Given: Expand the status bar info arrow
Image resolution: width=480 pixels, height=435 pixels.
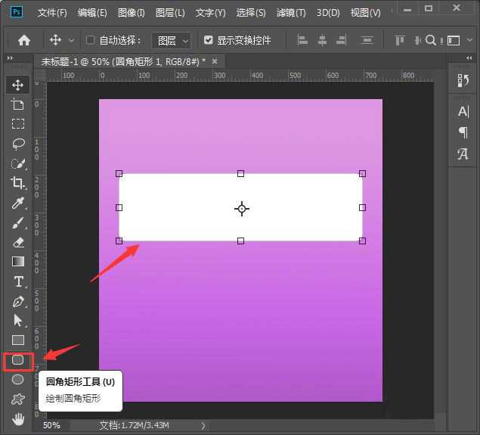Looking at the screenshot, I should click(202, 426).
